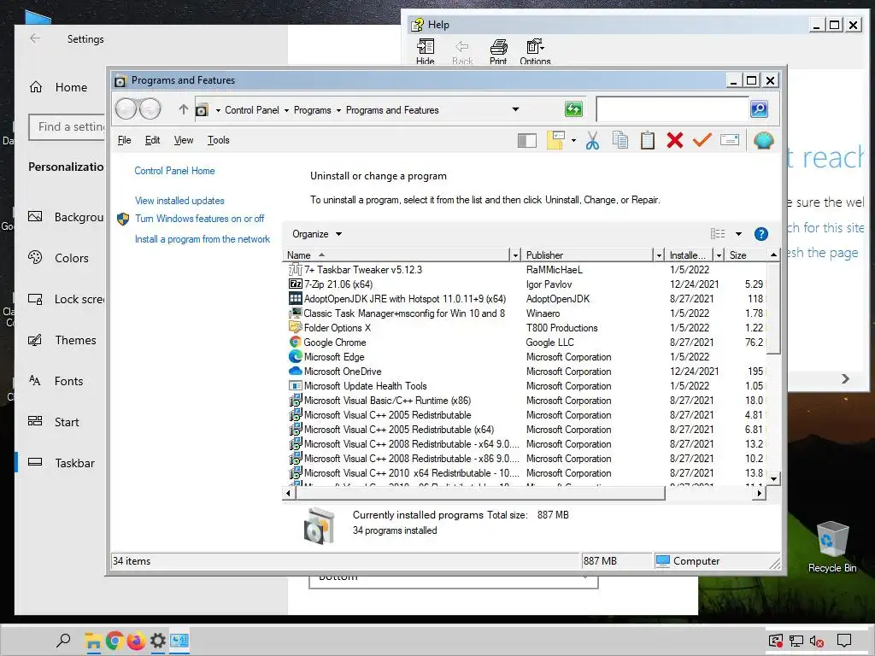Open the View menu
The width and height of the screenshot is (875, 656).
(184, 140)
